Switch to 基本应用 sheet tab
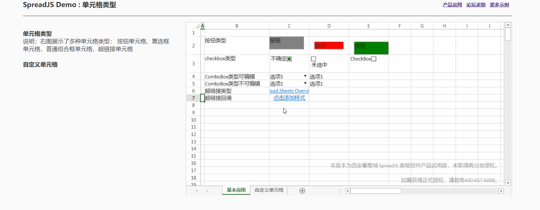This screenshot has height=210, width=540. click(236, 190)
